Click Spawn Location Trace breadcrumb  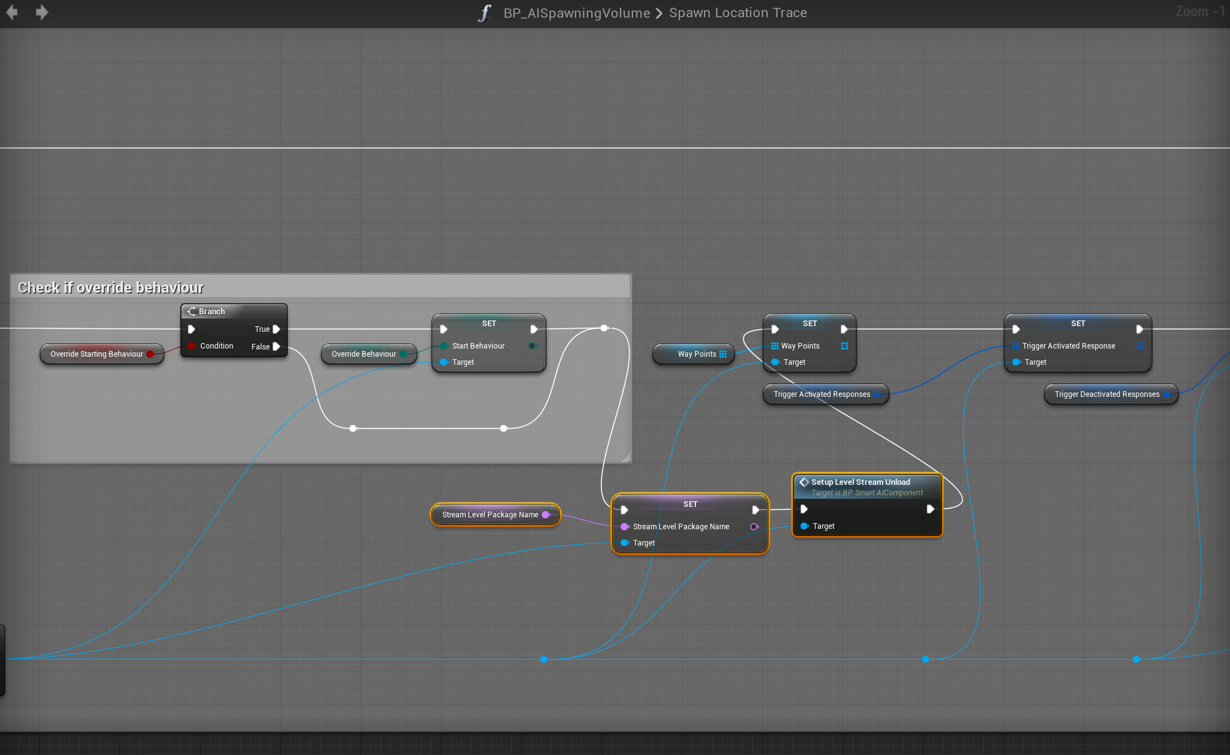[x=737, y=12]
